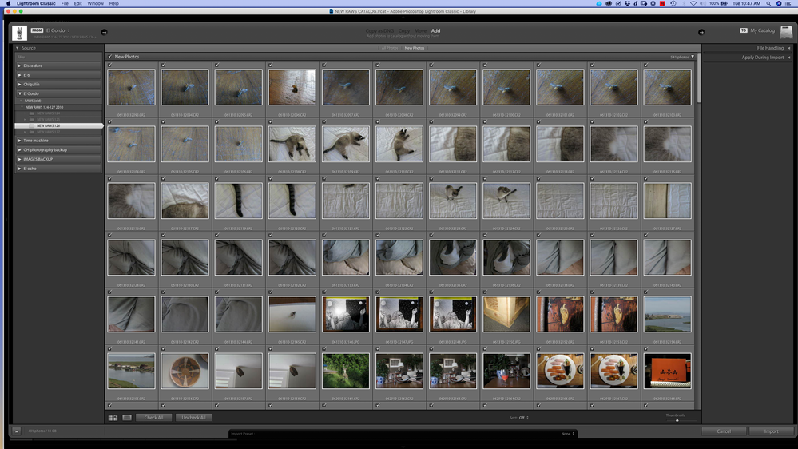This screenshot has width=798, height=449.
Task: Select the Add import method
Action: pyautogui.click(x=435, y=31)
